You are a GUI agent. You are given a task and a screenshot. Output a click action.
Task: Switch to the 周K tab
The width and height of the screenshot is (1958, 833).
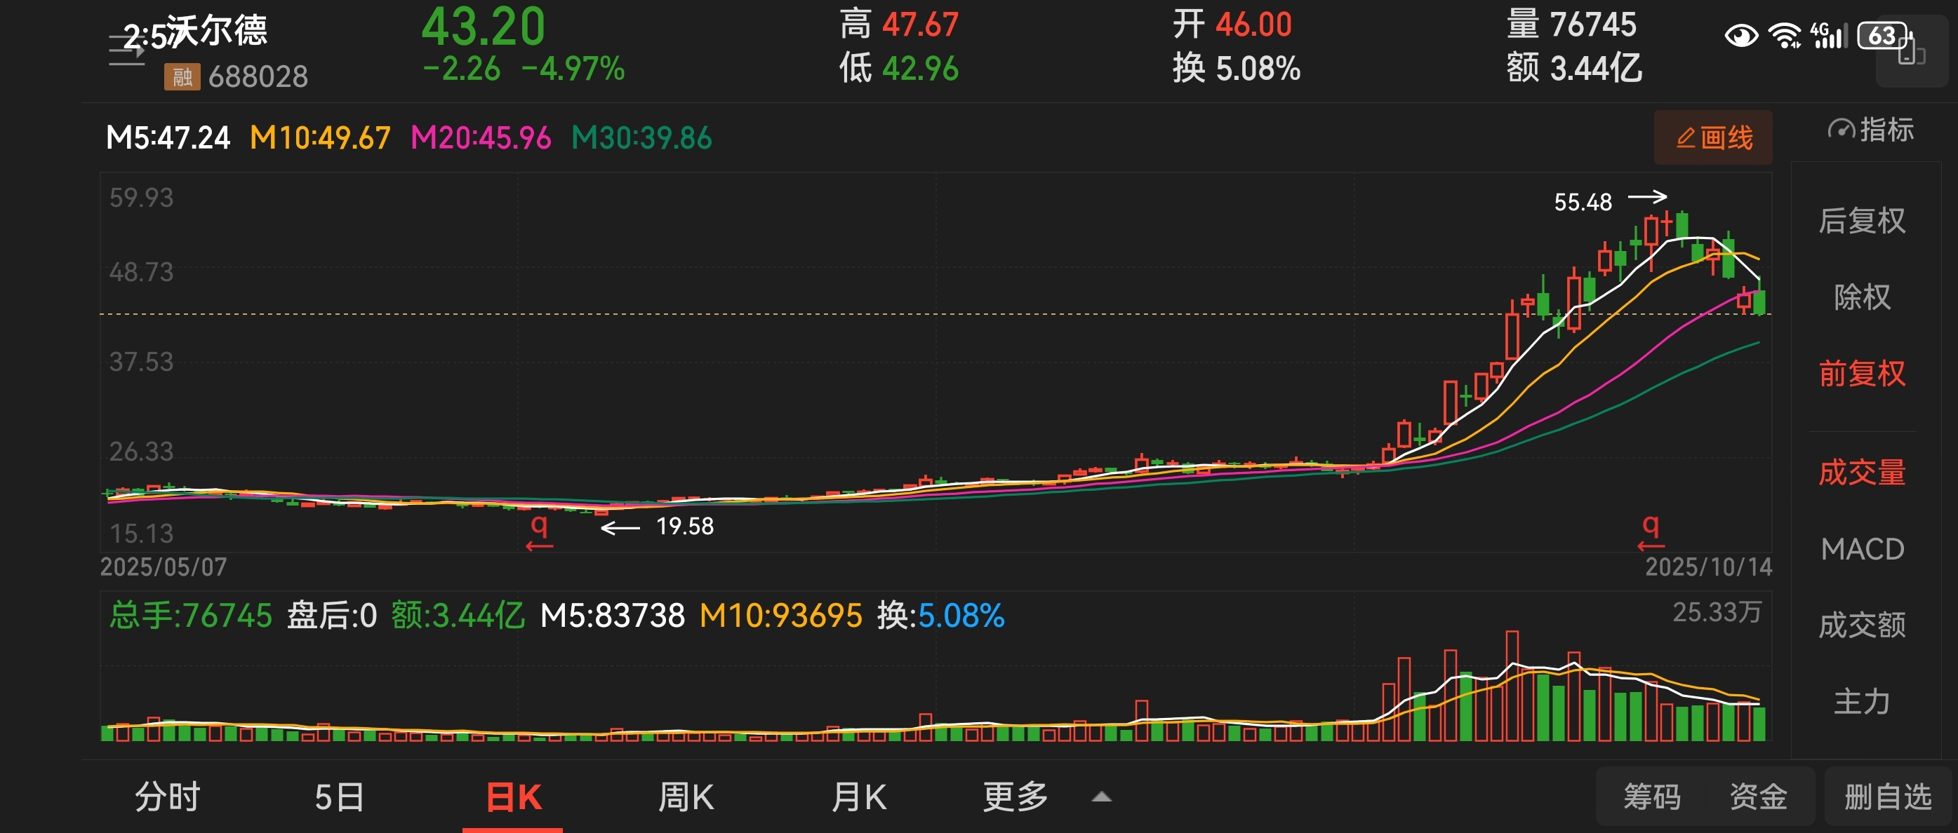[x=685, y=797]
